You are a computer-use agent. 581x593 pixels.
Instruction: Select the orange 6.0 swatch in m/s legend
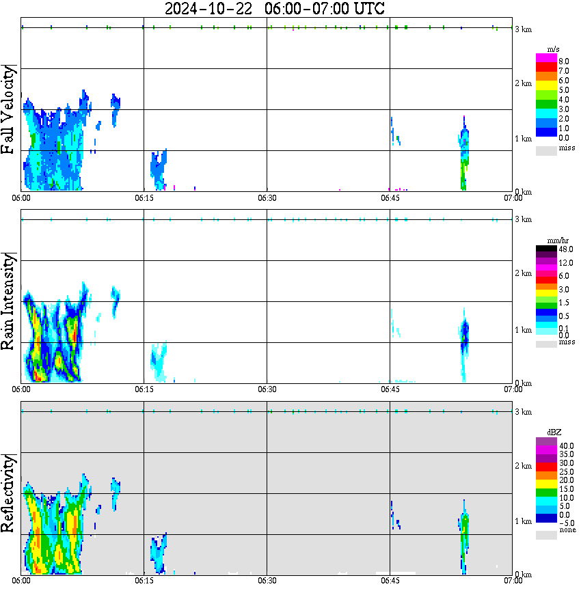click(546, 77)
